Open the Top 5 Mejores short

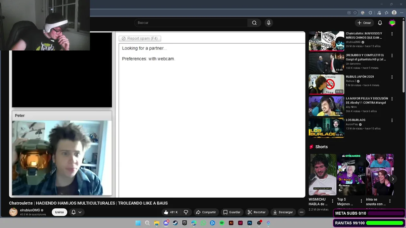pyautogui.click(x=350, y=175)
